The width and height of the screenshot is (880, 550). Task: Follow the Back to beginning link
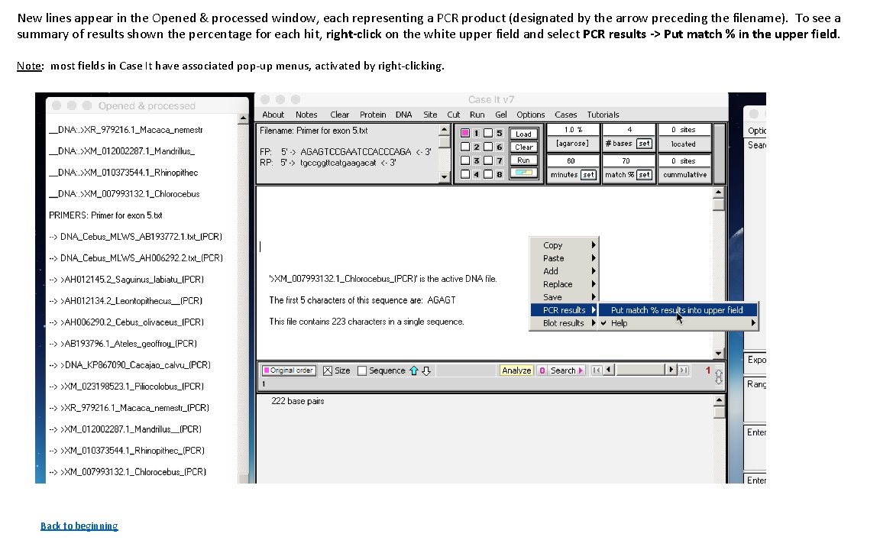(79, 526)
